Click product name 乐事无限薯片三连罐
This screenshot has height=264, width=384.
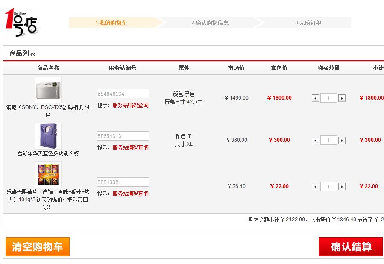(48, 199)
